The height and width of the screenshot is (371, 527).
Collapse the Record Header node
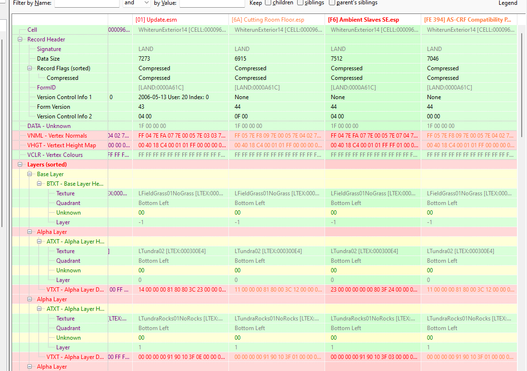click(20, 39)
